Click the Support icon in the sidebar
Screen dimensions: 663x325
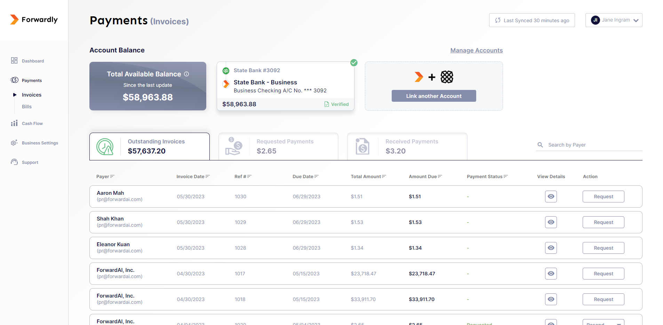(x=14, y=162)
